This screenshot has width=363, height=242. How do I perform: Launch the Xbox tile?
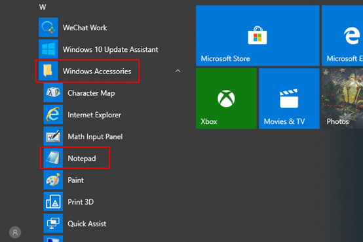pyautogui.click(x=226, y=98)
